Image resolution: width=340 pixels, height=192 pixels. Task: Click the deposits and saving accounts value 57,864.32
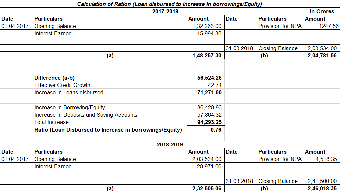click(209, 115)
